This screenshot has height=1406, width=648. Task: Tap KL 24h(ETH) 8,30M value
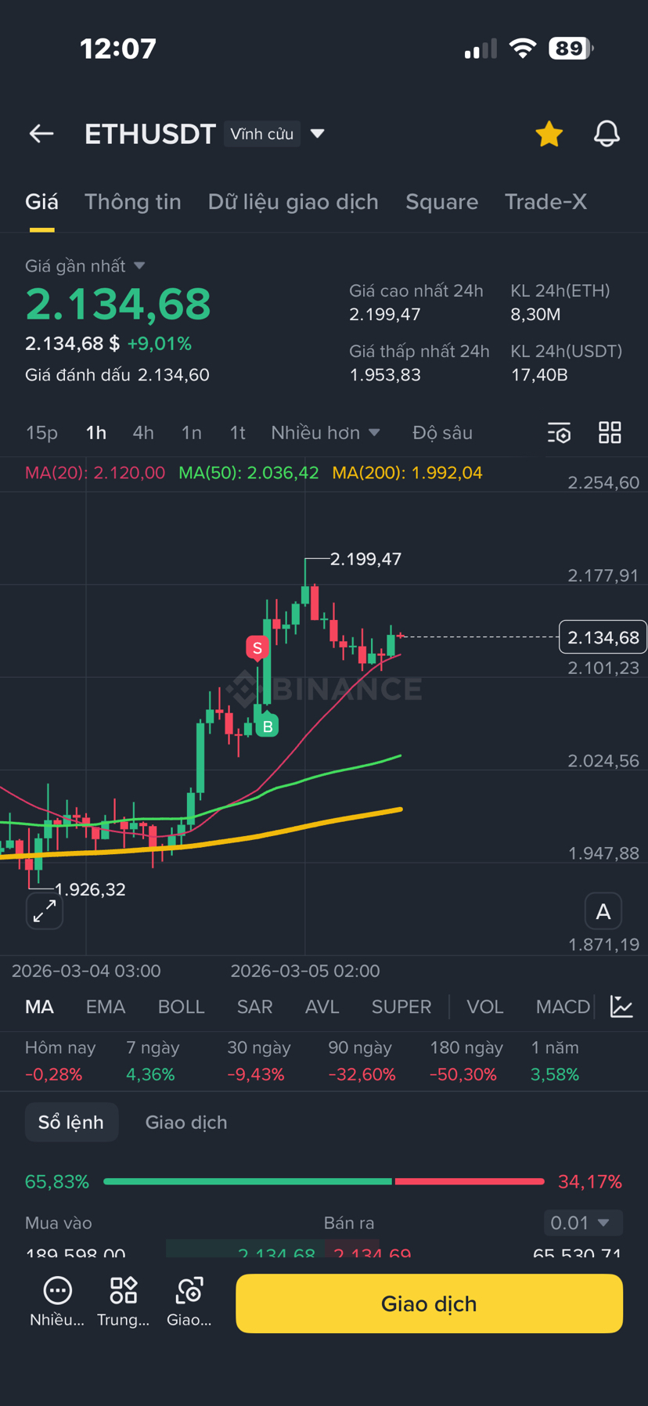pos(535,315)
